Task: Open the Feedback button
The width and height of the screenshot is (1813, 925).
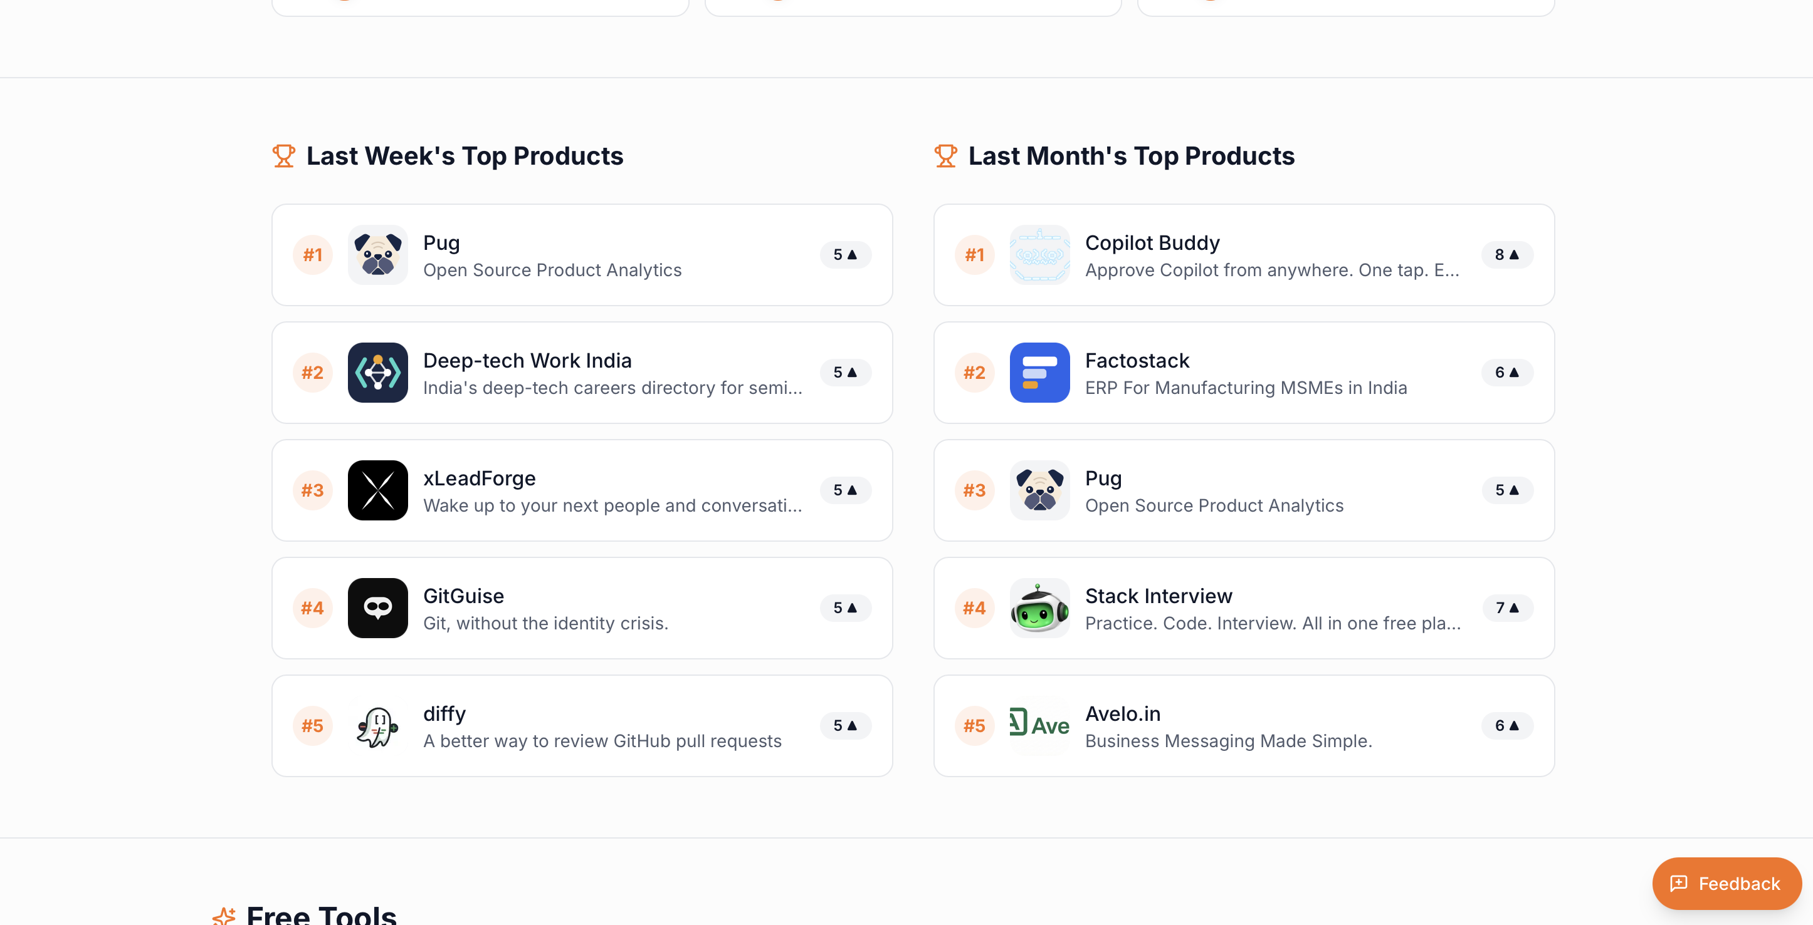Action: 1726,884
